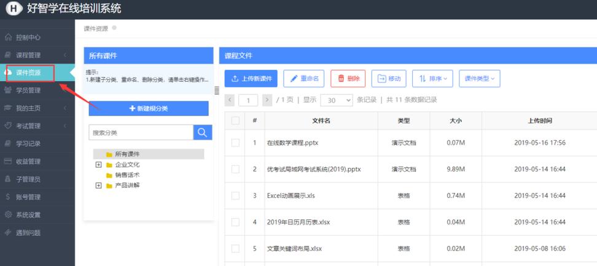Open the records-per-page 30 dropdown
This screenshot has height=266, width=597.
point(337,100)
